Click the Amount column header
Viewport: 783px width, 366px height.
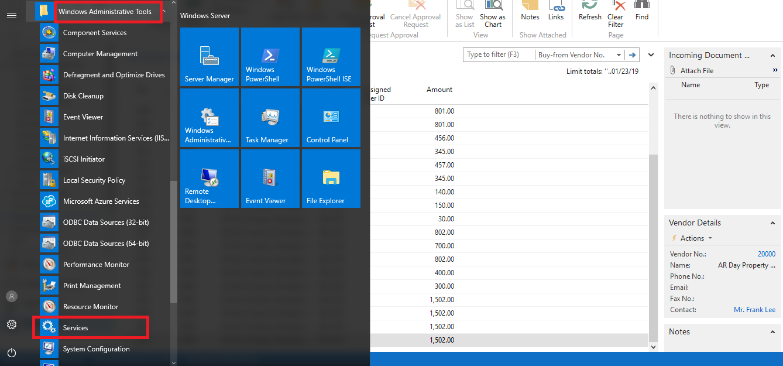[439, 90]
